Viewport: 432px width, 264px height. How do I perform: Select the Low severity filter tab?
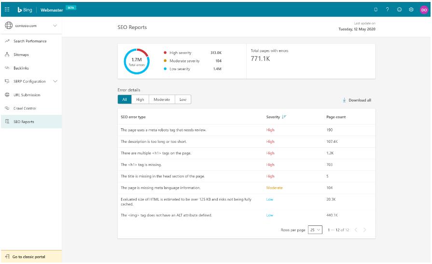coord(183,99)
